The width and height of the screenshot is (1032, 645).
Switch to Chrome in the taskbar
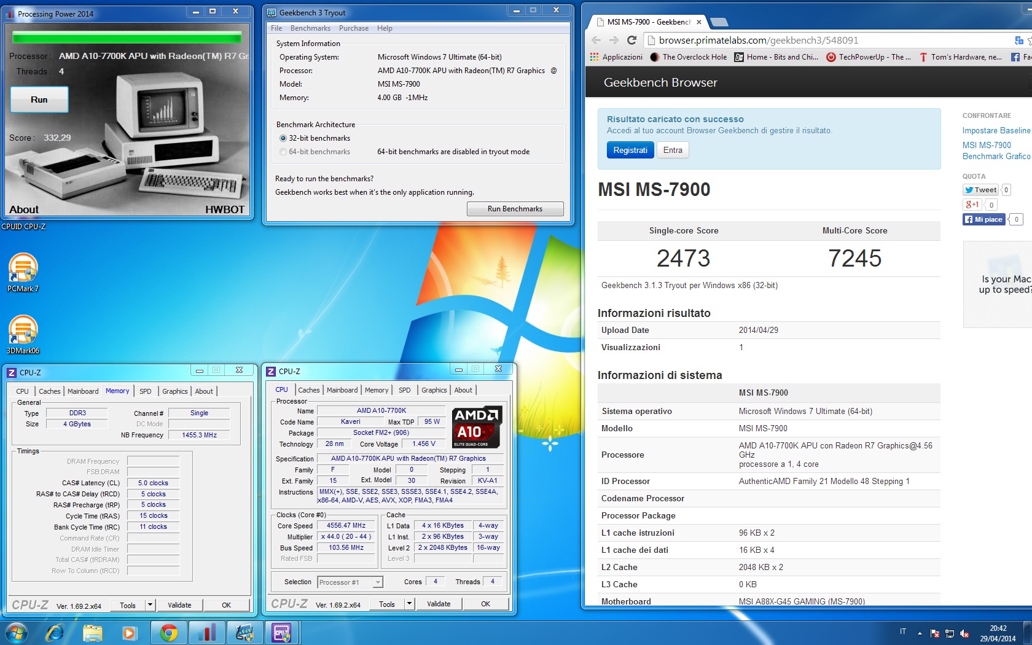168,633
